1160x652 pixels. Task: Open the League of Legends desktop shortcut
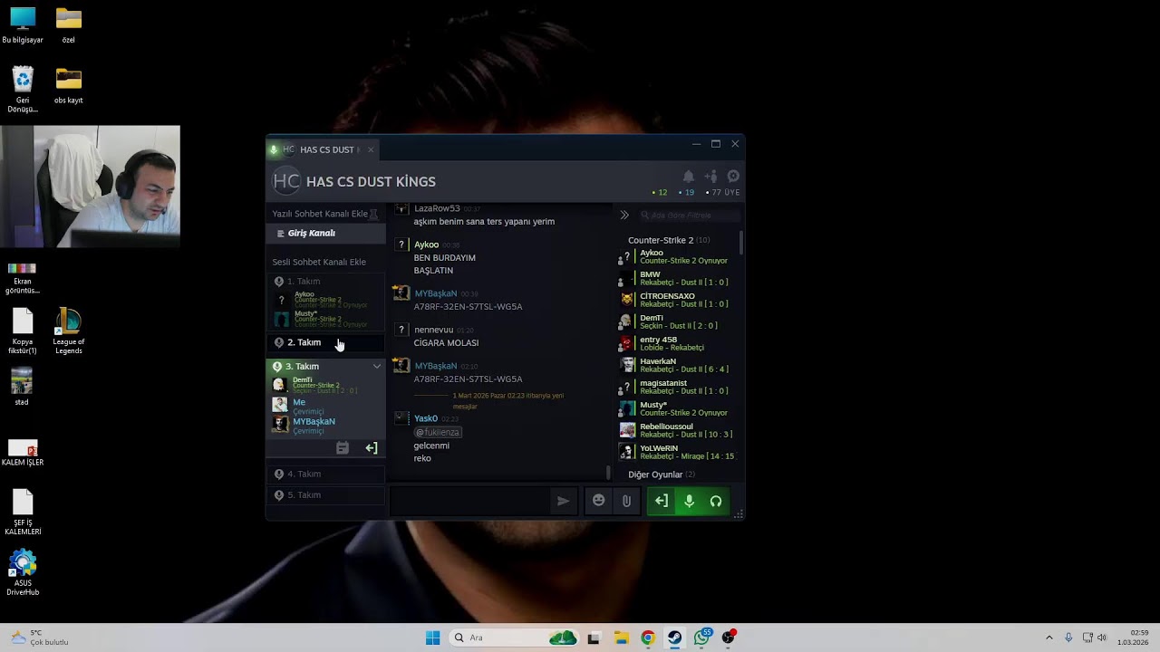tap(69, 331)
